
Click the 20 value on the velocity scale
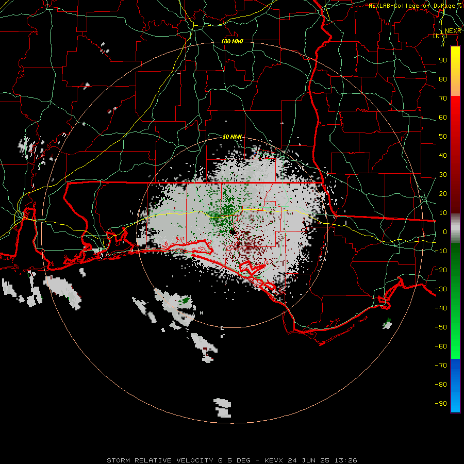[443, 193]
